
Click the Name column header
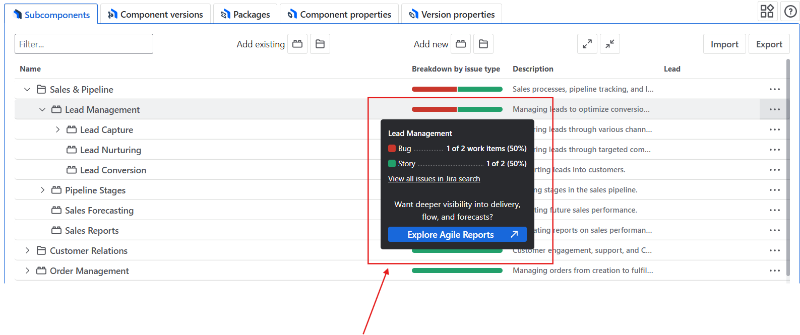[x=30, y=69]
